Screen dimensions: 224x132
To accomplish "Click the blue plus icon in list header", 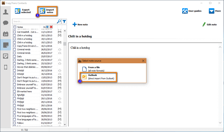I will click(47, 27).
